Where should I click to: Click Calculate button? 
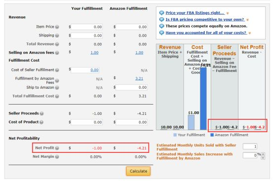(138, 171)
